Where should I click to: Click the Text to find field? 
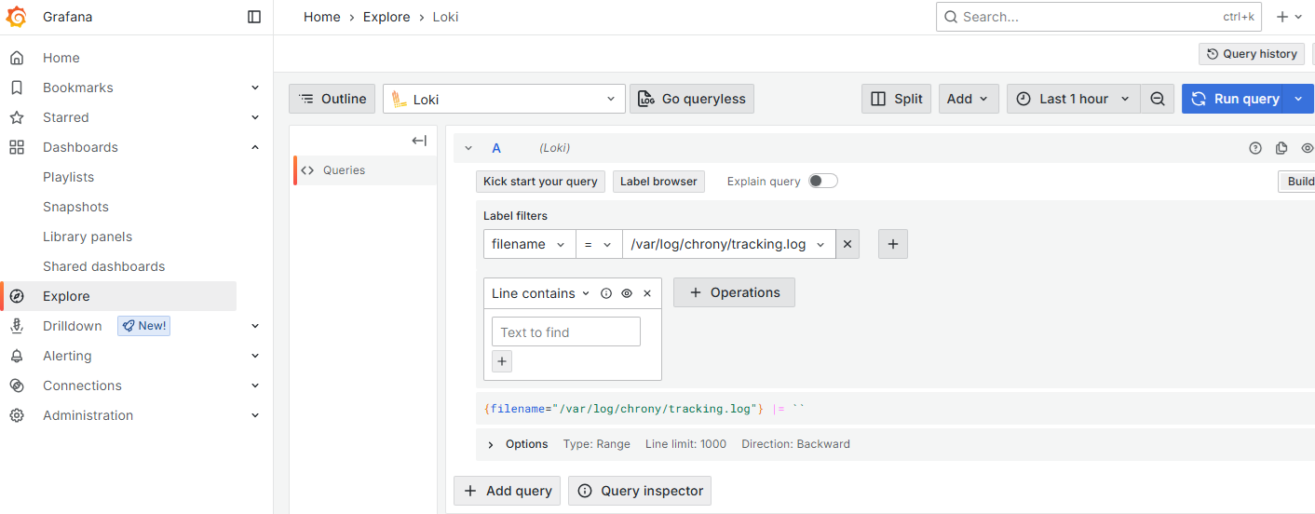click(x=565, y=332)
